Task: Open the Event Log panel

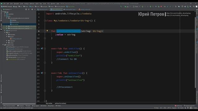Action: [178, 106]
